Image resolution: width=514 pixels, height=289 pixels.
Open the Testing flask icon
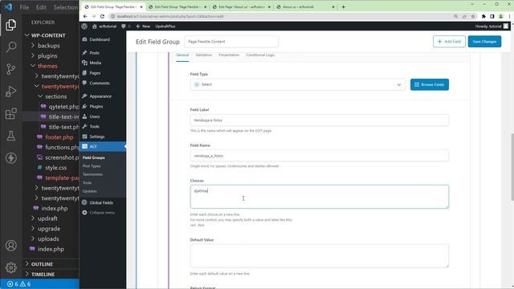click(x=10, y=136)
